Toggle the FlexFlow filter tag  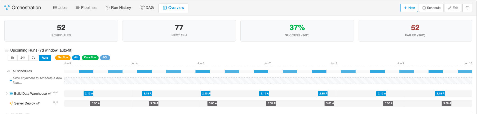63,58
